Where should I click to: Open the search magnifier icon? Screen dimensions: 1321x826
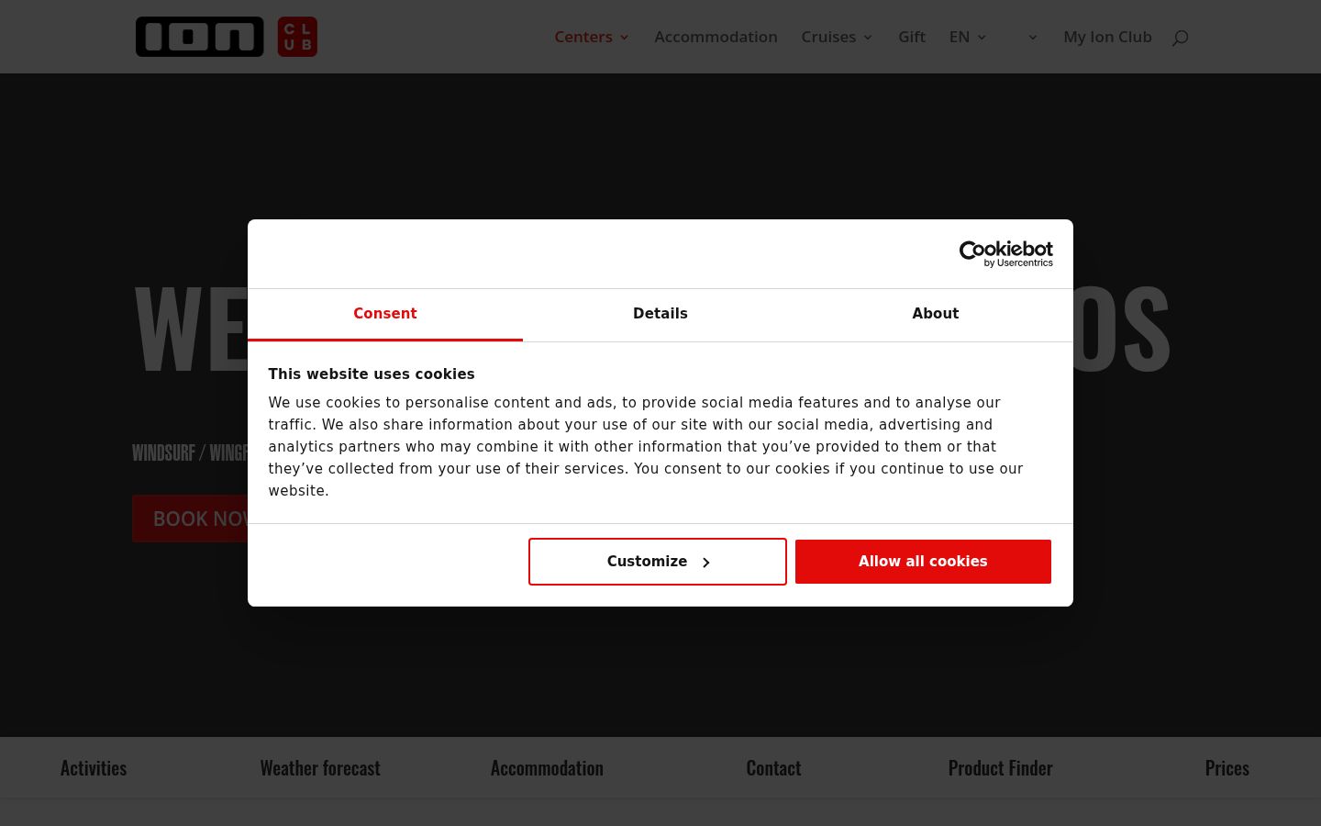1180,38
